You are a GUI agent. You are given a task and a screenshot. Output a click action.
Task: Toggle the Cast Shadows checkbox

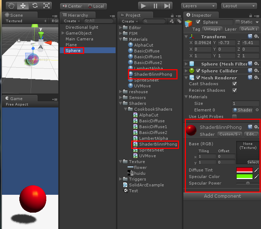pos(234,84)
